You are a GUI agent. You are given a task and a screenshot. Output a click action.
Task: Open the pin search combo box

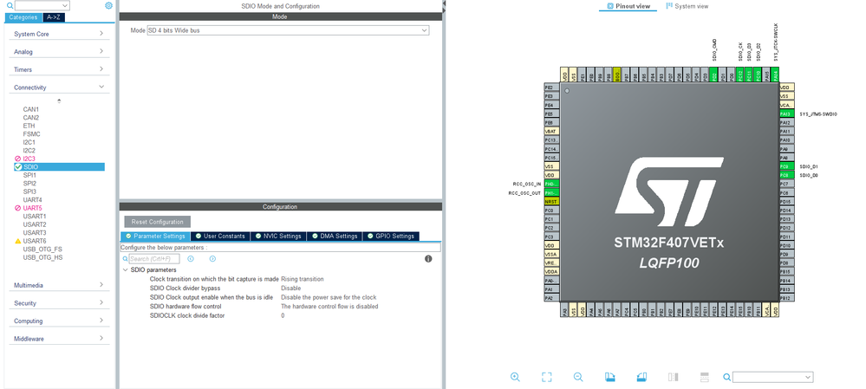[x=772, y=378]
